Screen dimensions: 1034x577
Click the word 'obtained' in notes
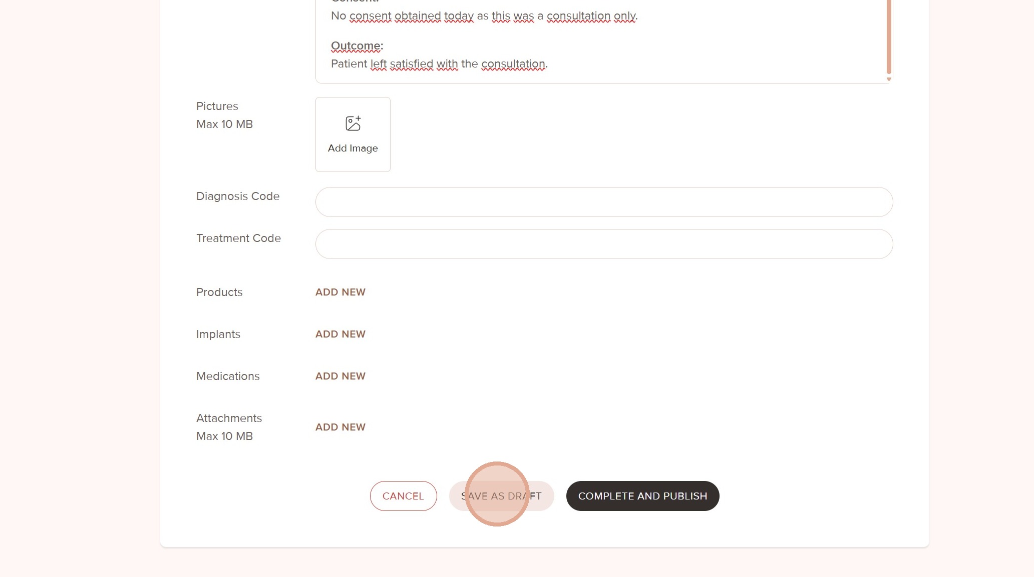(418, 16)
